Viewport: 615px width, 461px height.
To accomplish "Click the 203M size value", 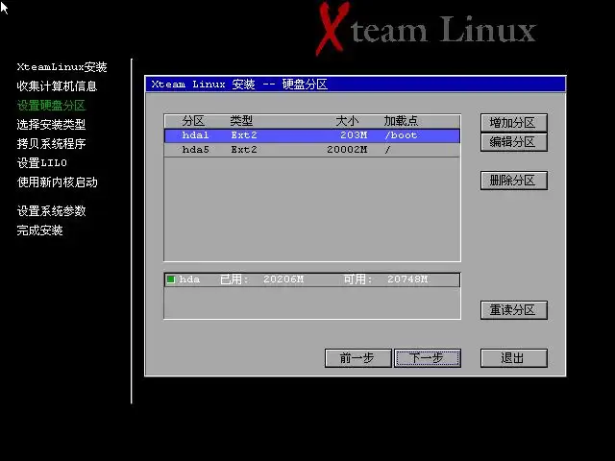I will click(x=354, y=135).
